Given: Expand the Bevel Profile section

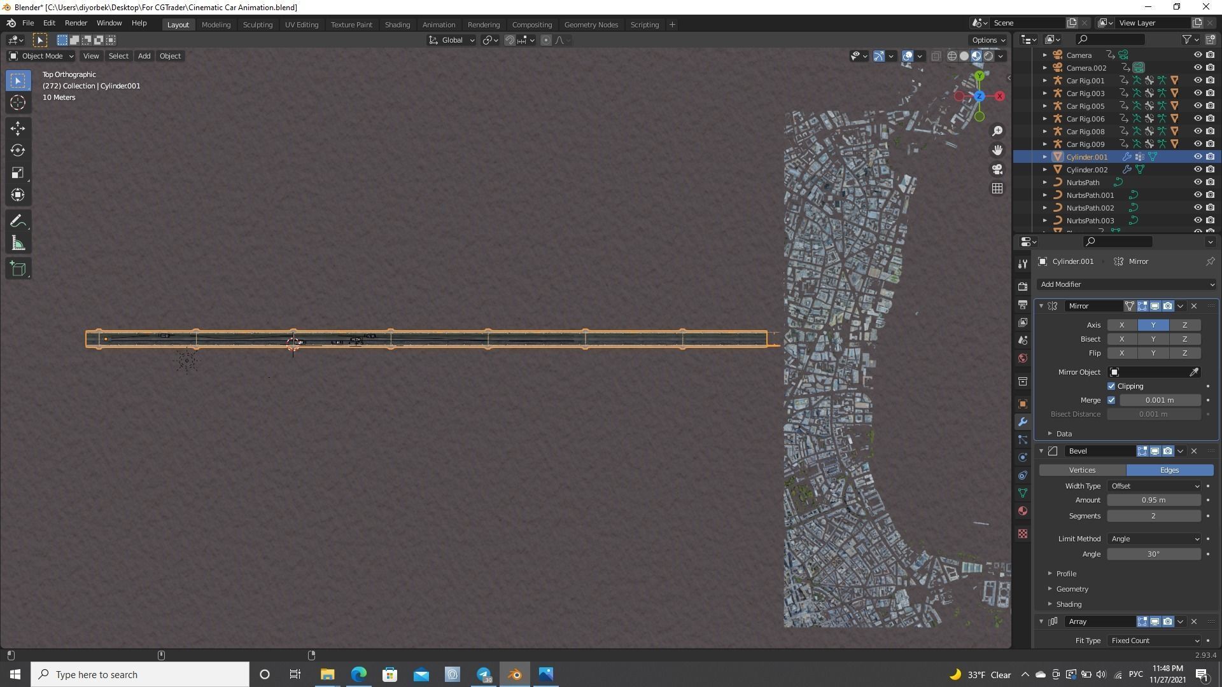Looking at the screenshot, I should coord(1066,574).
